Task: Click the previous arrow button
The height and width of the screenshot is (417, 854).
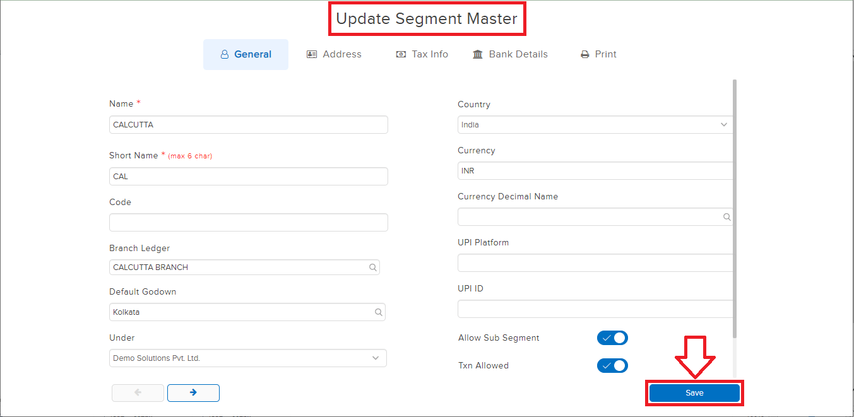Action: (138, 392)
